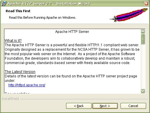
Task: Click the readme scrollbar thumb
Action: (143, 39)
